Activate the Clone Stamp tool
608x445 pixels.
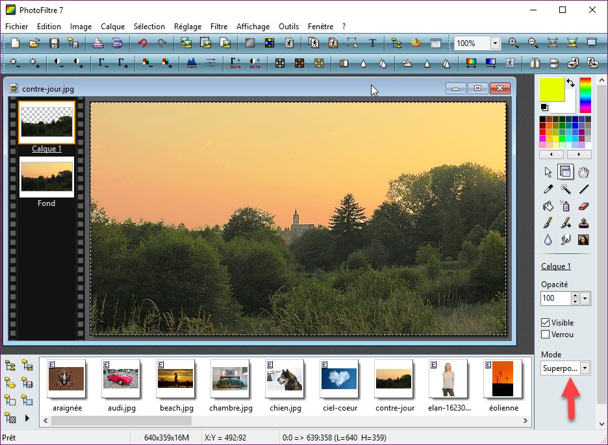(583, 223)
